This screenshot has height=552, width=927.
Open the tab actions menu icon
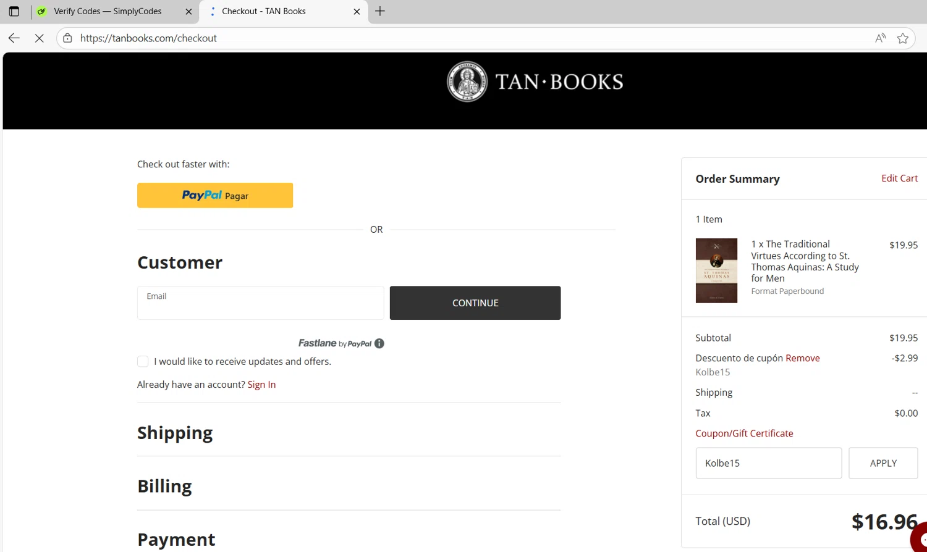[x=14, y=11]
